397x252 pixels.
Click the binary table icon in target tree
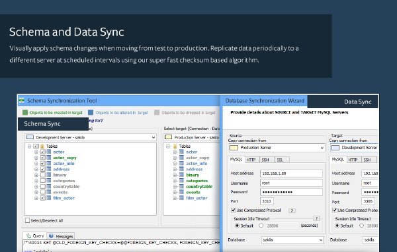[181, 175]
